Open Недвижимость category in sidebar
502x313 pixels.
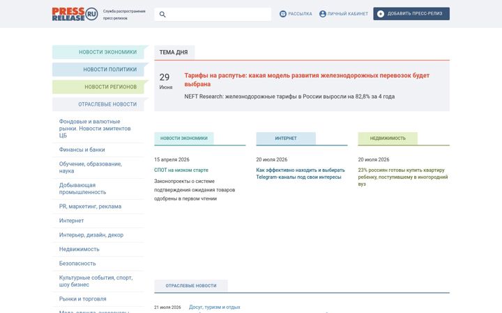tap(79, 249)
